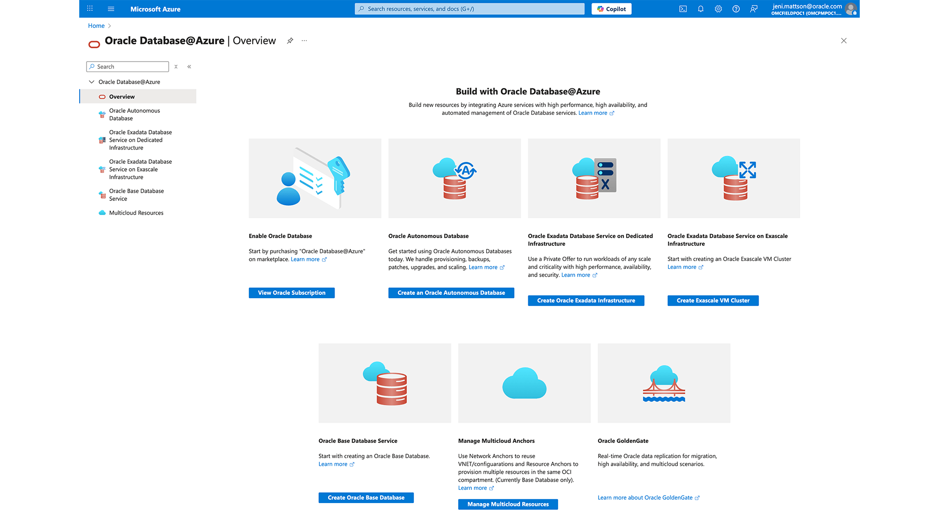Open the Notifications bell icon
The width and height of the screenshot is (939, 528).
[x=700, y=9]
